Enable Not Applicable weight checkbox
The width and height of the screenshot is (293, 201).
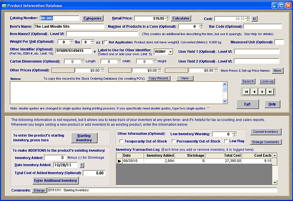coord(105,42)
